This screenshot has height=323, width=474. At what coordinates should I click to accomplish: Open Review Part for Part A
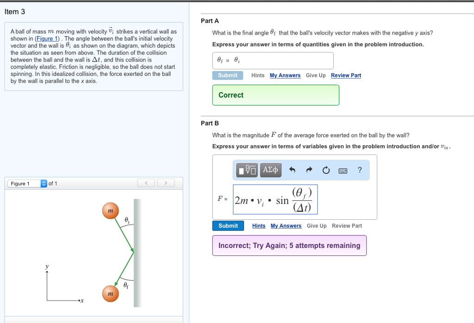coord(346,75)
